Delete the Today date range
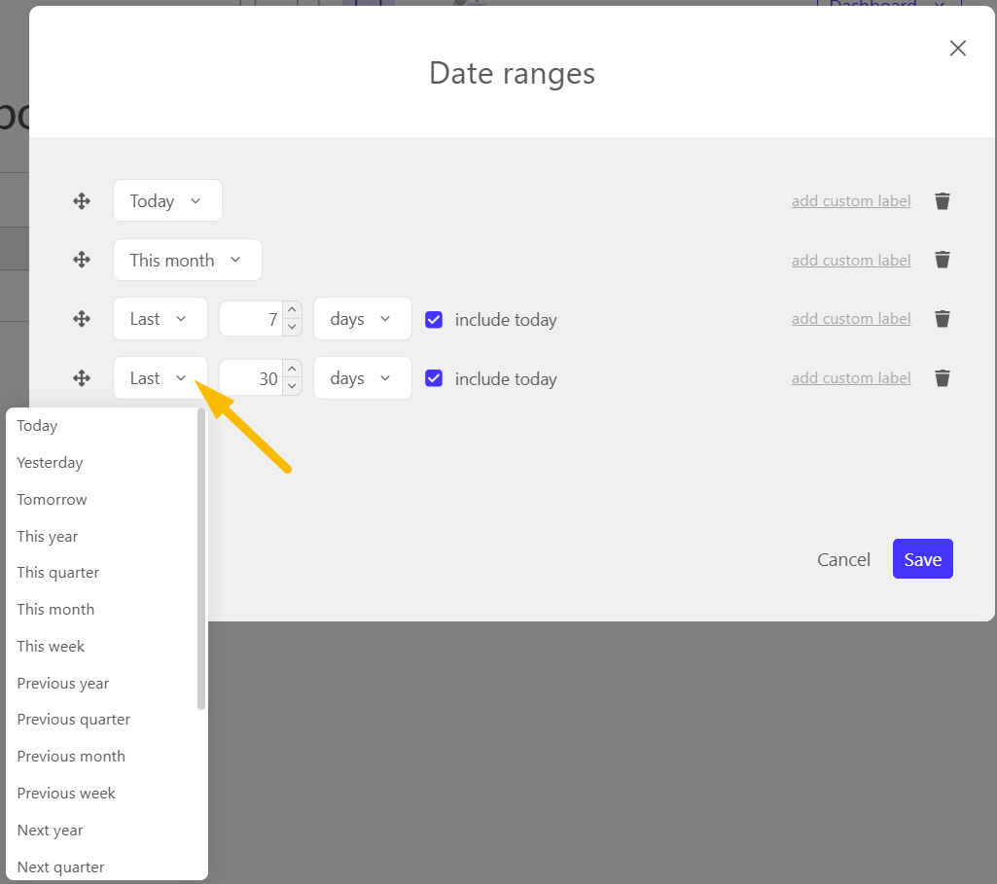This screenshot has height=884, width=997. tap(943, 201)
